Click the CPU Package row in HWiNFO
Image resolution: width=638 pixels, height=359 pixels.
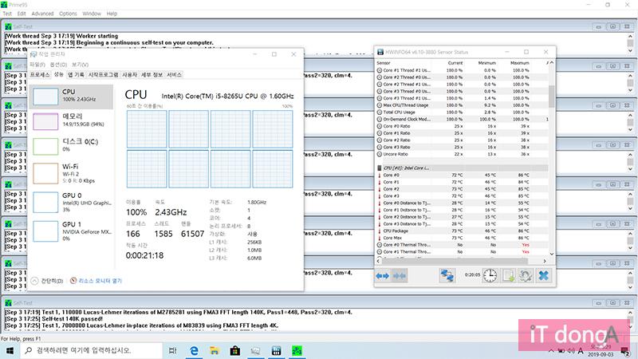click(x=462, y=231)
